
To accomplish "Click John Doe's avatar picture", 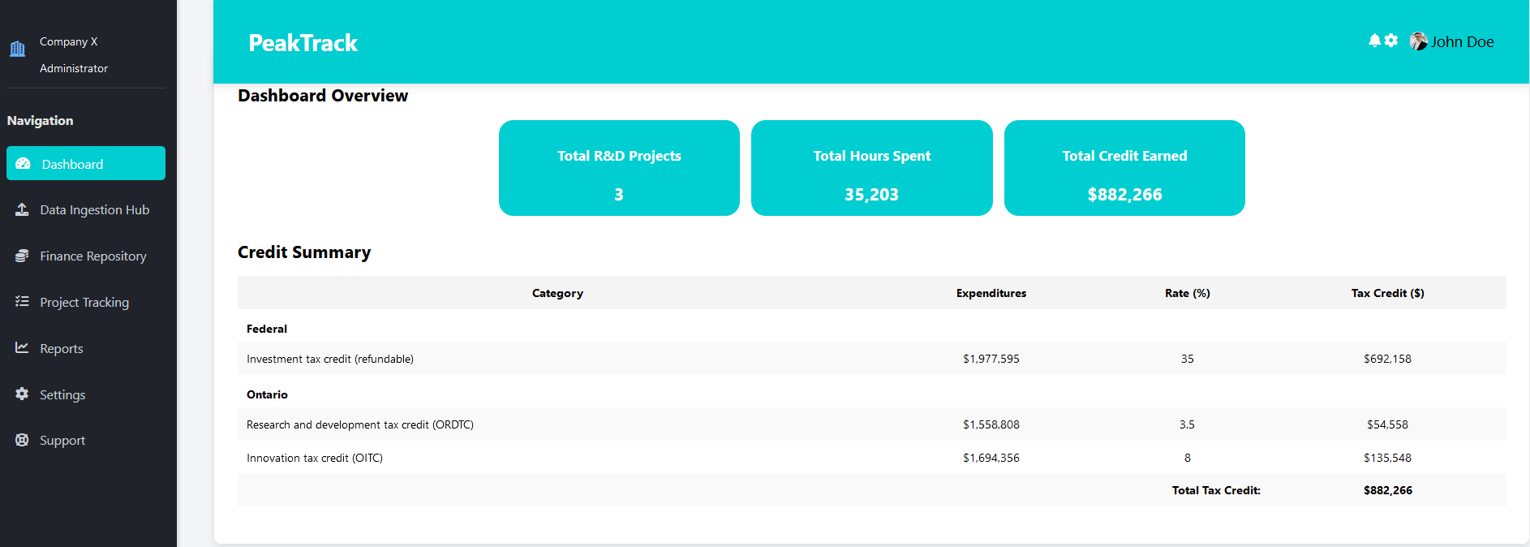I will [x=1418, y=41].
